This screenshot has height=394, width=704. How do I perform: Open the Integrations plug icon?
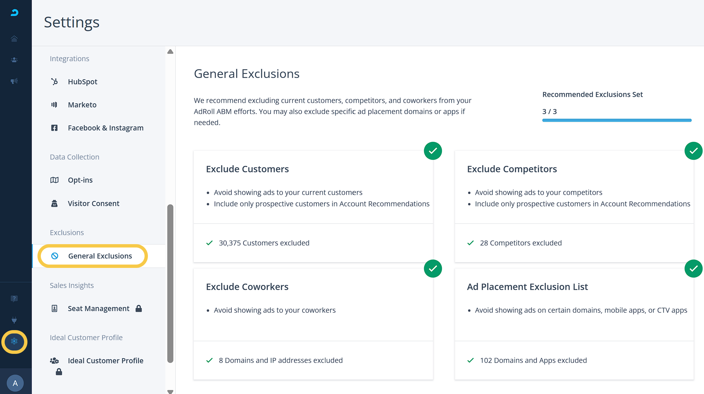[x=14, y=320]
